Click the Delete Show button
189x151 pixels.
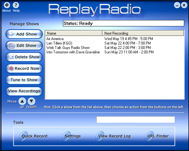[x=24, y=57]
